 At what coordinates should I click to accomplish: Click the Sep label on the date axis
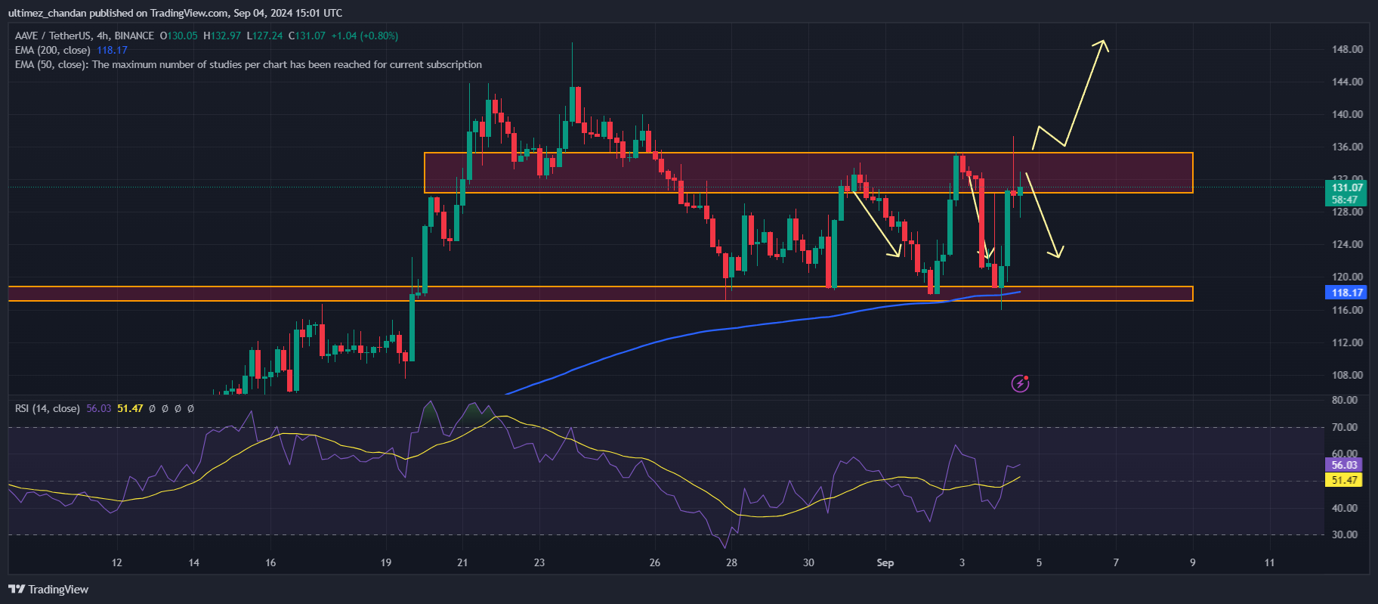885,562
